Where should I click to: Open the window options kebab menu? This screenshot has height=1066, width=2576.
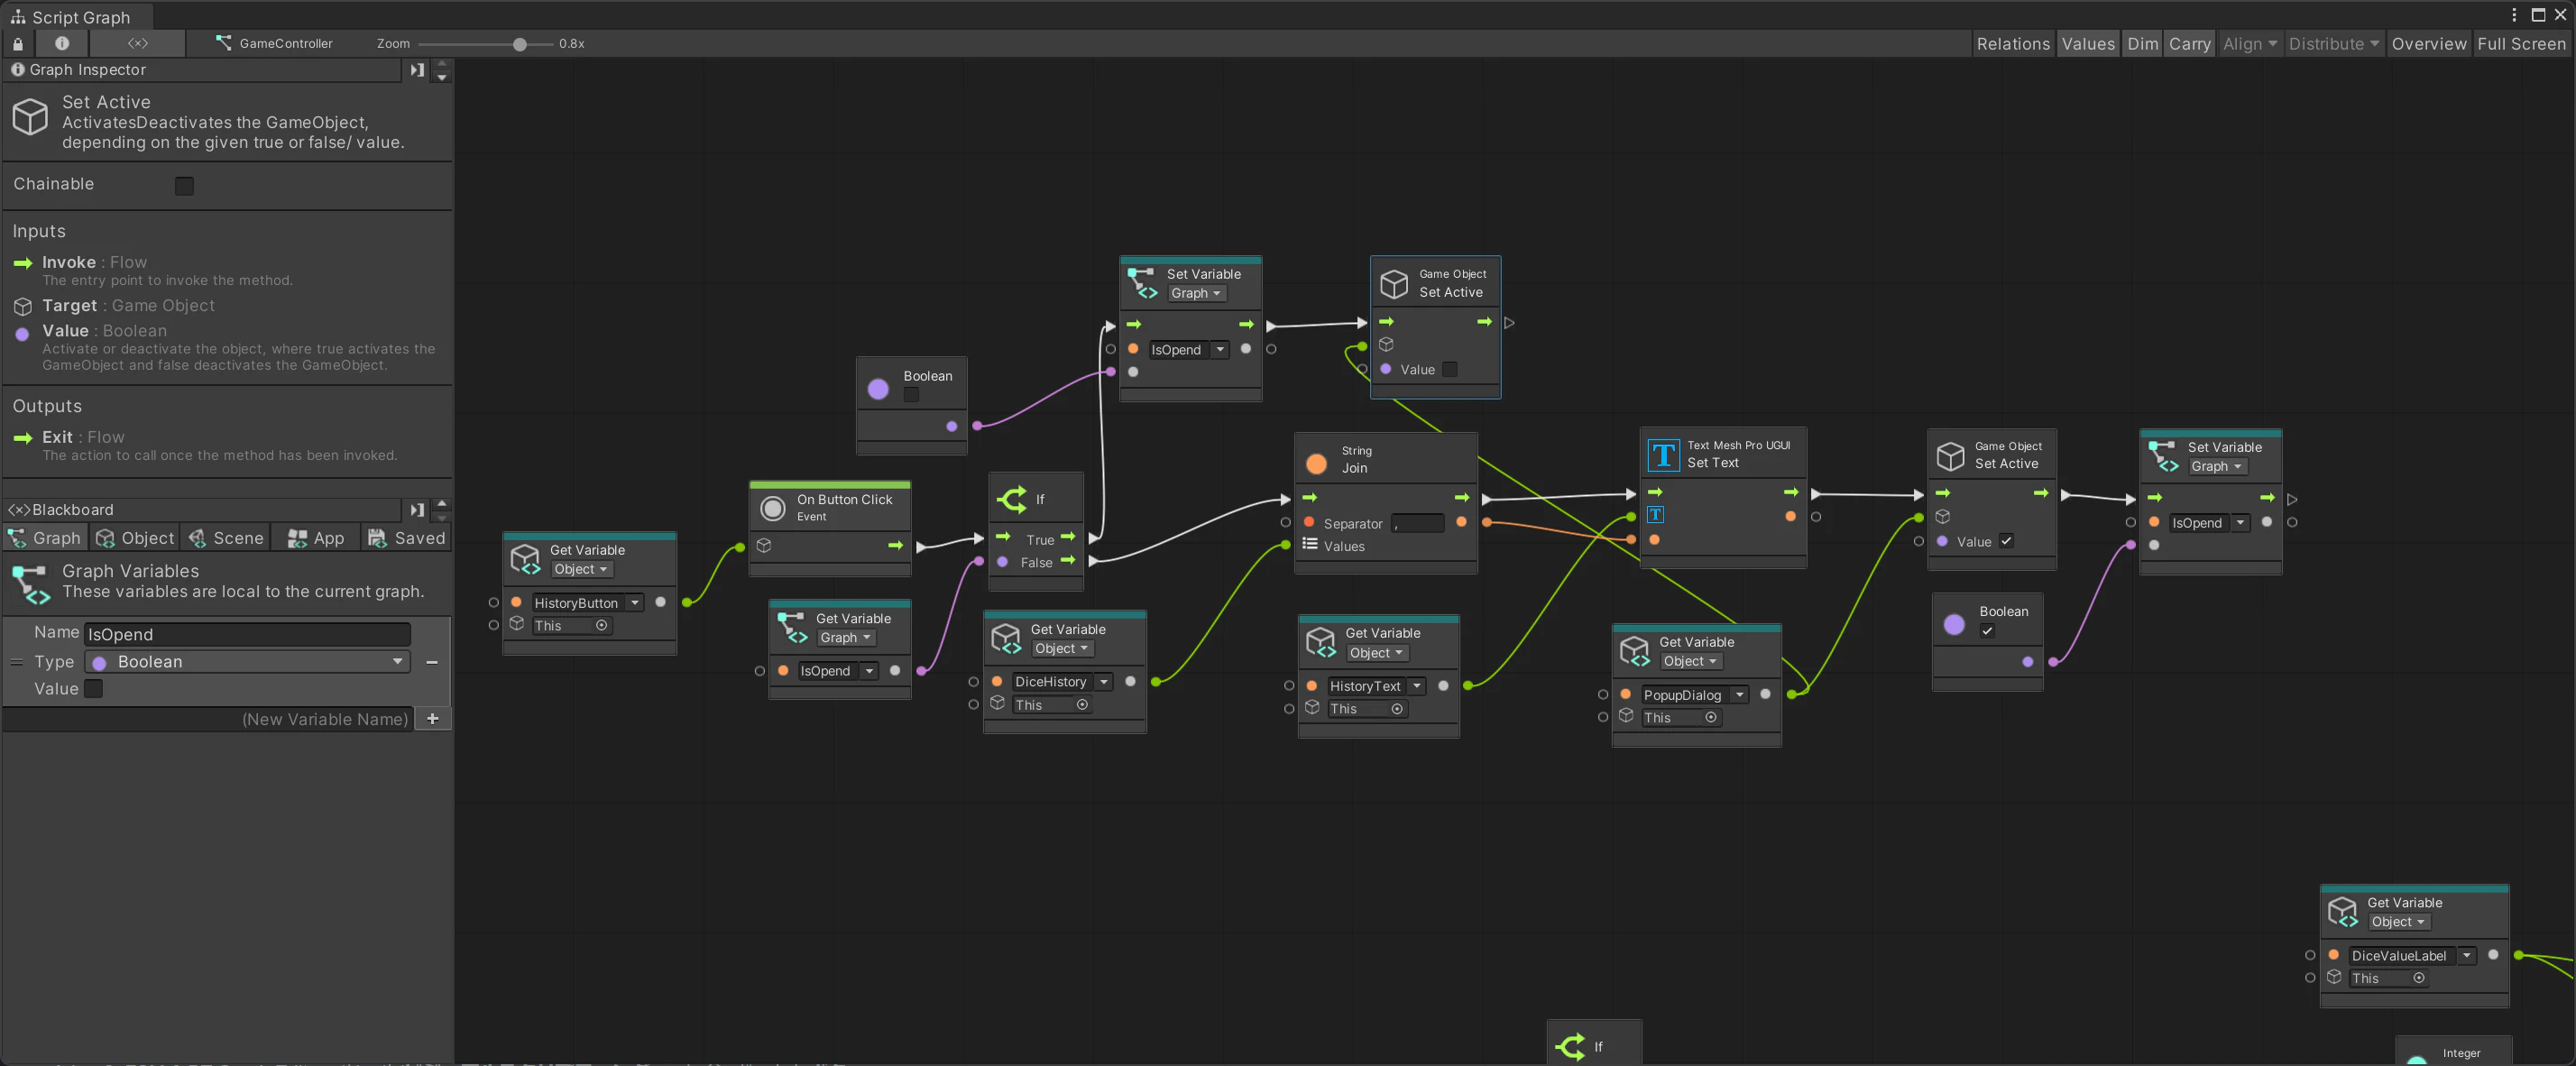point(2513,15)
